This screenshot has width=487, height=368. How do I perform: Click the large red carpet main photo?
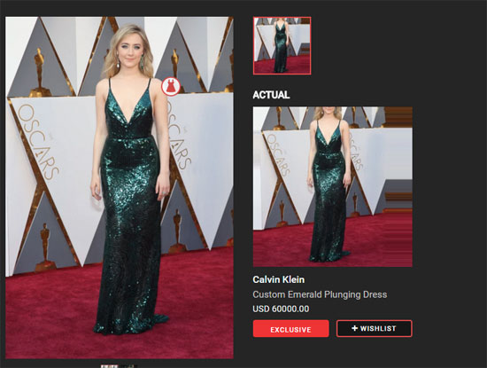[x=120, y=188]
